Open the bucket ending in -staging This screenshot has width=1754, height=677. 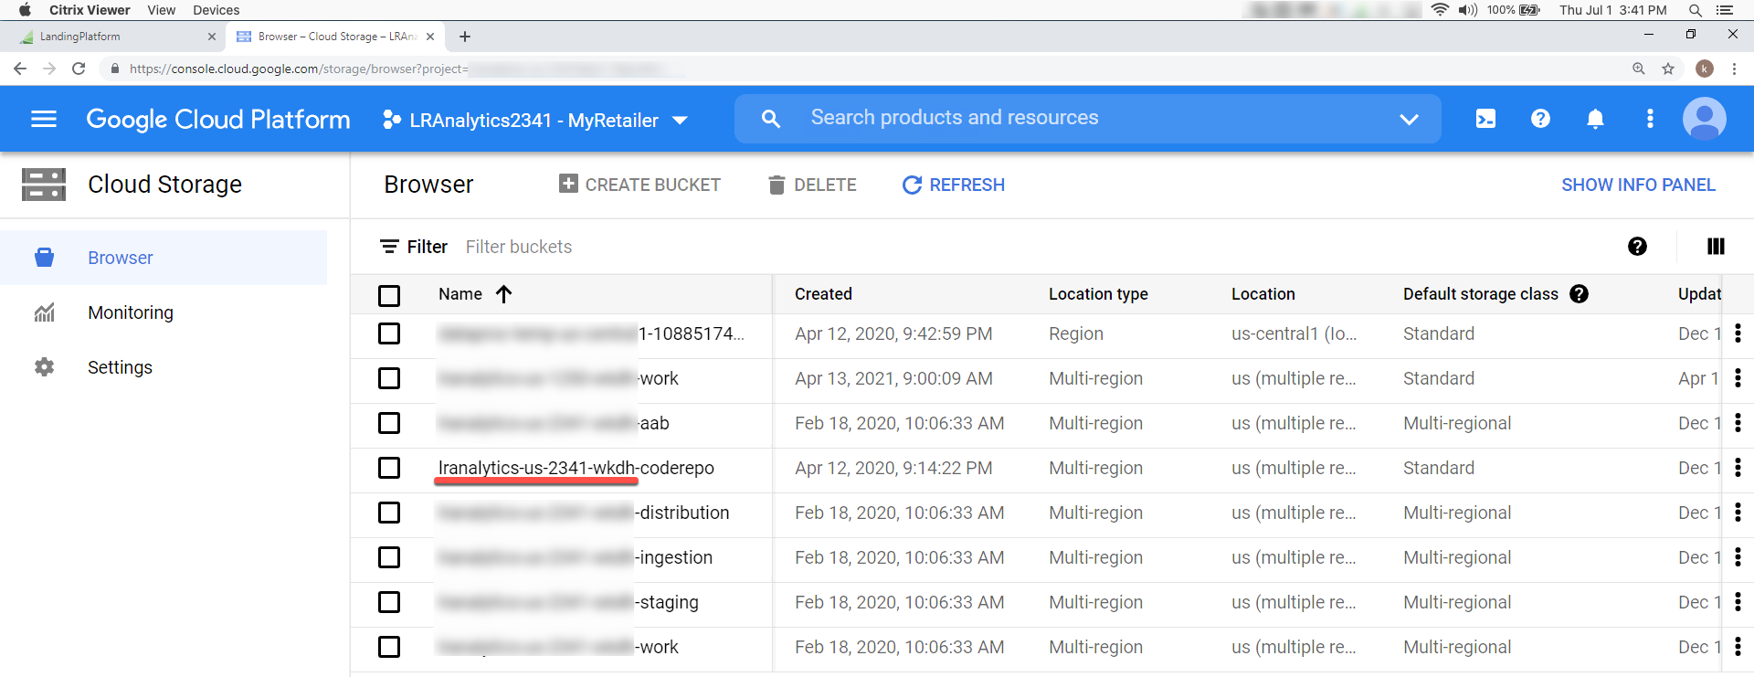coord(568,602)
